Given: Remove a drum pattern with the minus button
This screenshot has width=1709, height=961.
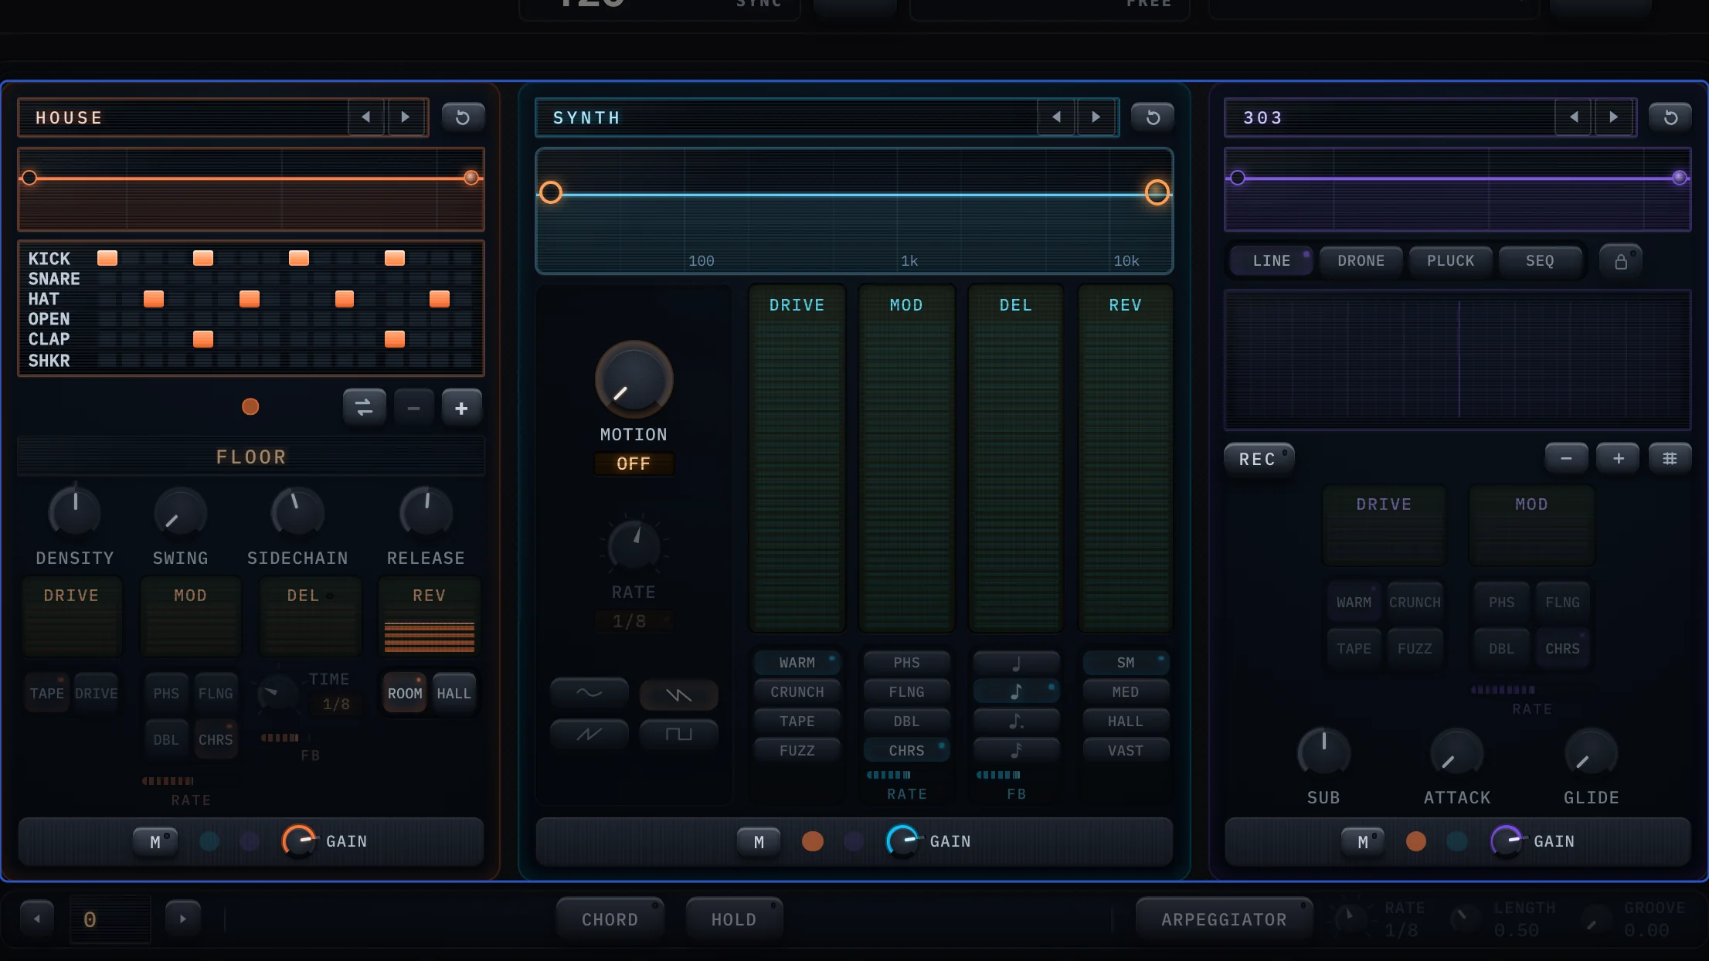Looking at the screenshot, I should tap(413, 408).
